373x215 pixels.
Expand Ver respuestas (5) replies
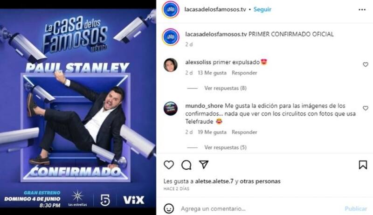pyautogui.click(x=225, y=147)
